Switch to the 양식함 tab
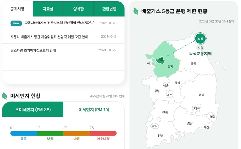Viewport: 241px width, 149px height. click(x=79, y=9)
